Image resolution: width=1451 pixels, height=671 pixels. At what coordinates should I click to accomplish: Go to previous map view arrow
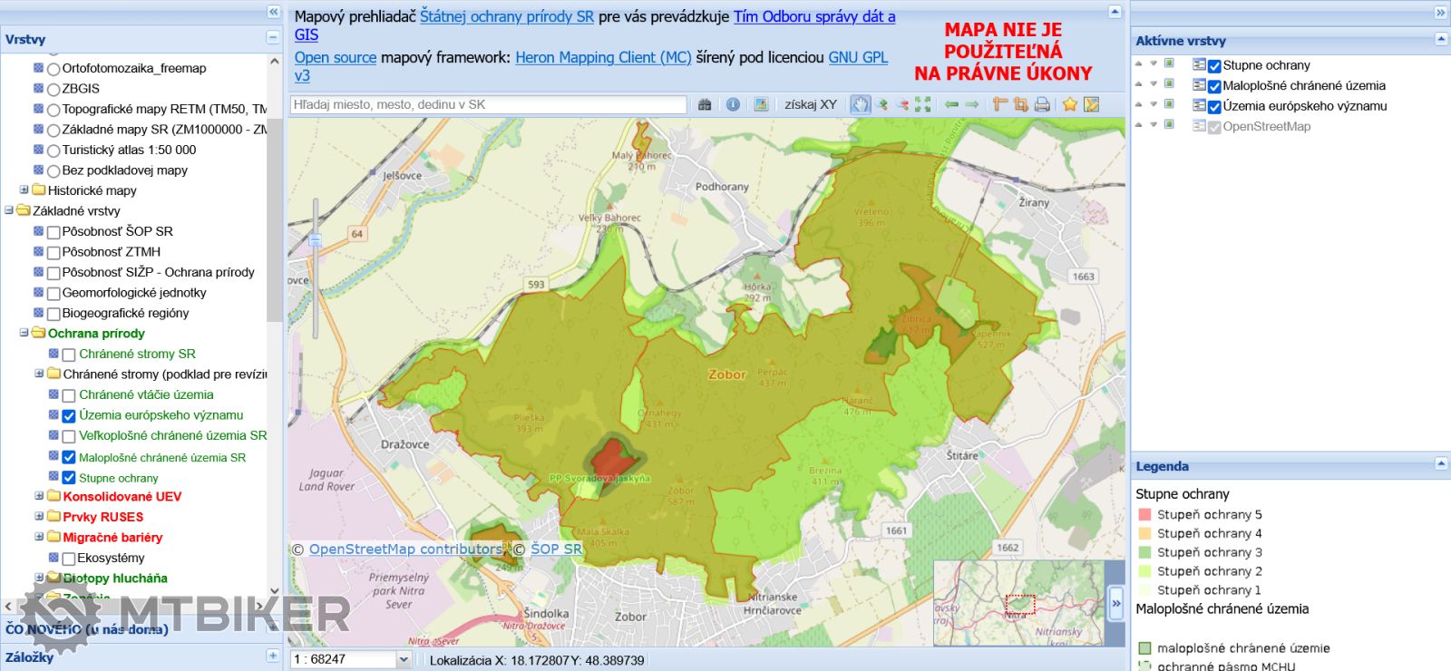click(x=951, y=104)
